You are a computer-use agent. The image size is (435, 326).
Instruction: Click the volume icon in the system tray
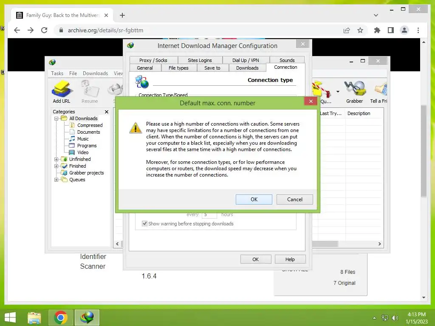(395, 318)
